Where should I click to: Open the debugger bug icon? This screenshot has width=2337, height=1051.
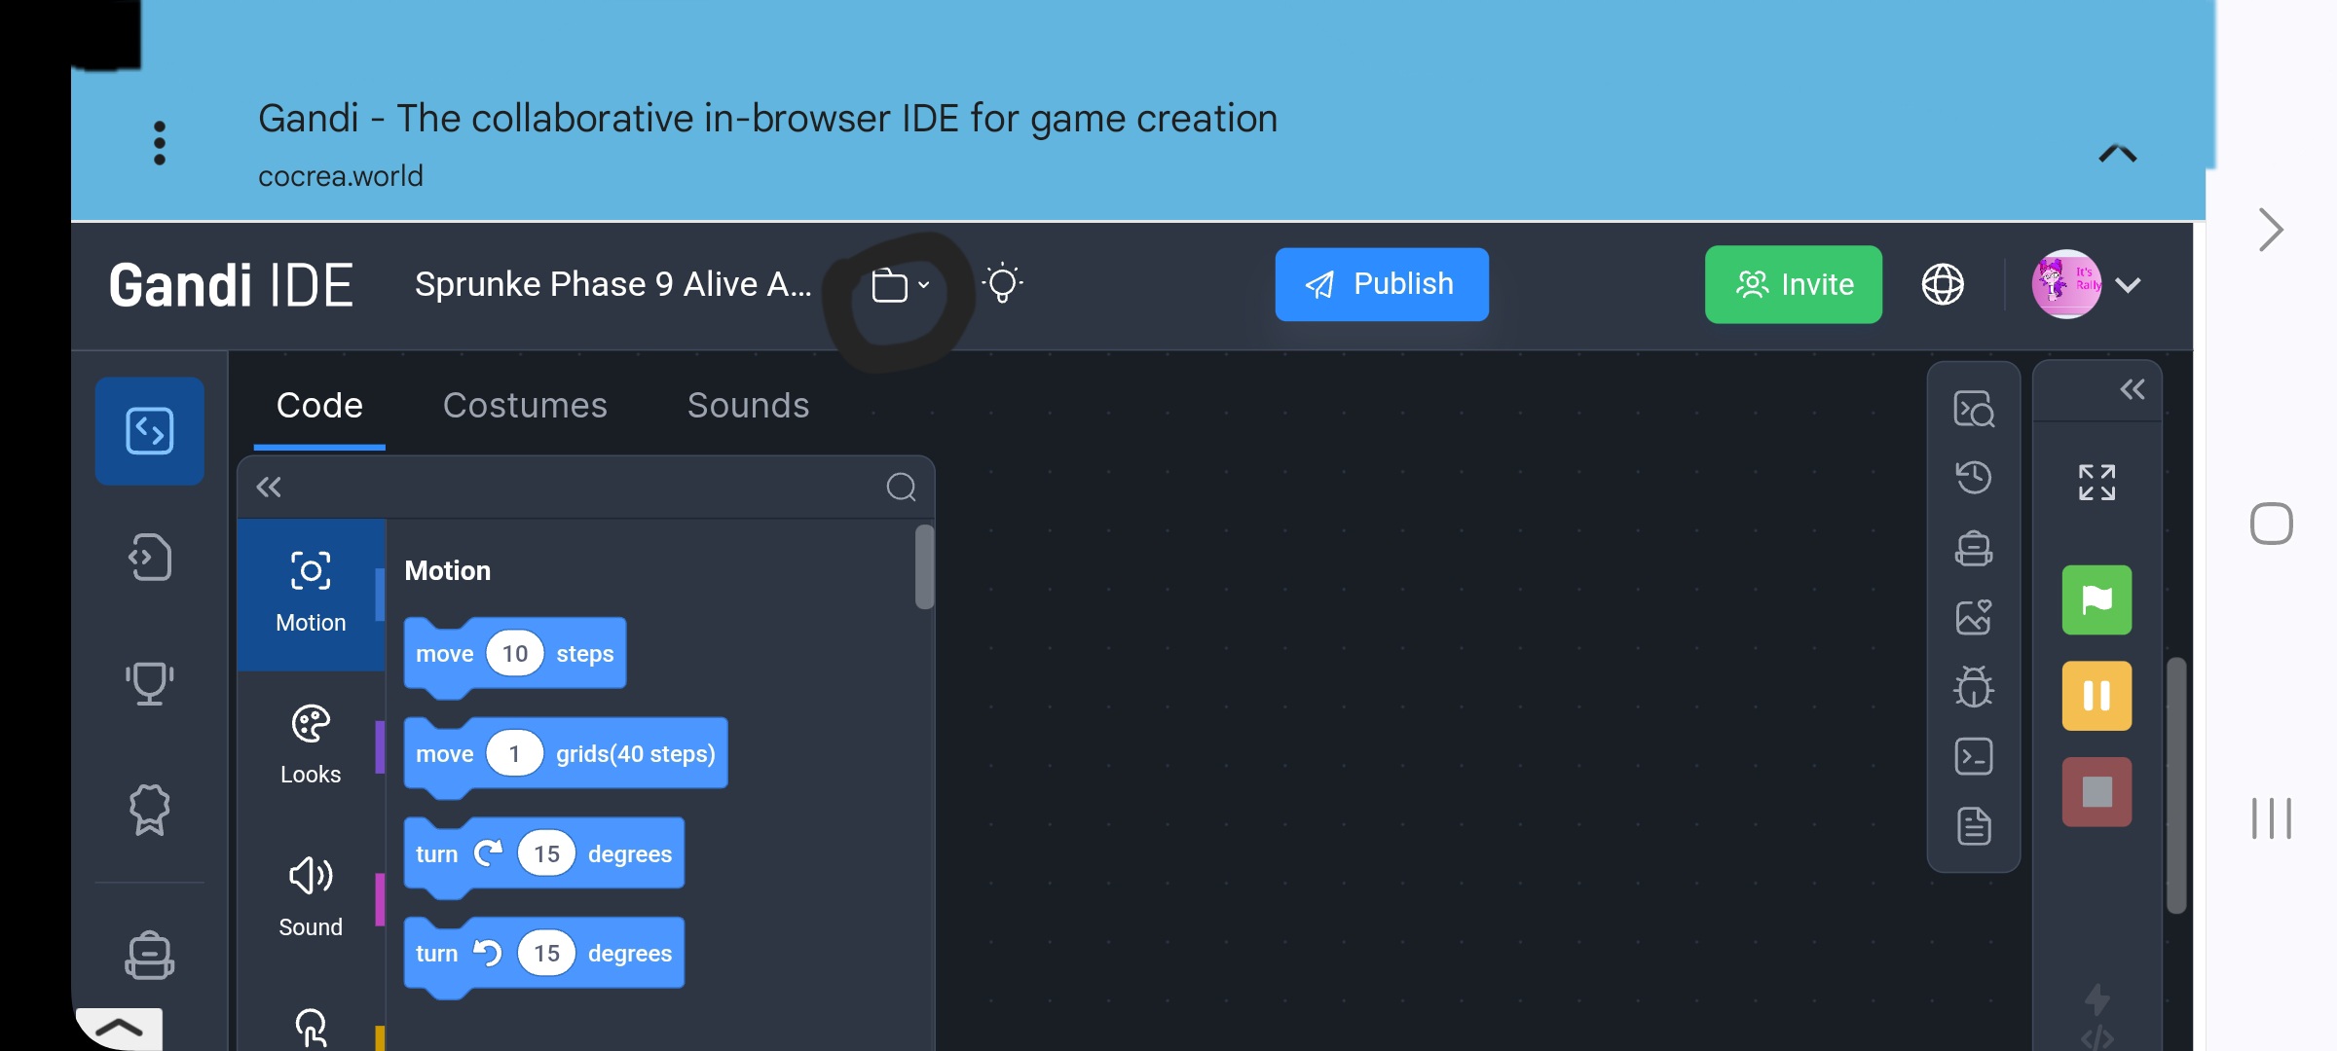click(1974, 687)
